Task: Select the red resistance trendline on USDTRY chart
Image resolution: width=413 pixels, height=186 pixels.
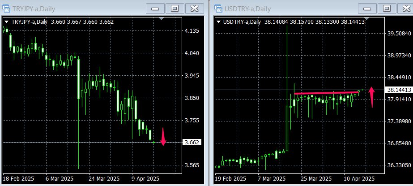Action: pyautogui.click(x=326, y=93)
